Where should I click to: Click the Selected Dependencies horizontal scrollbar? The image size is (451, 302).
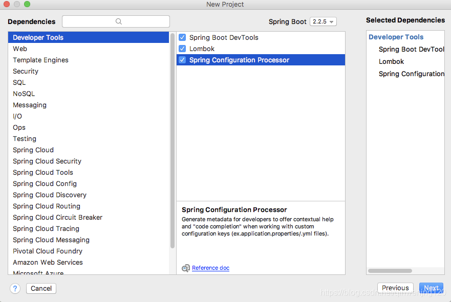coord(390,271)
